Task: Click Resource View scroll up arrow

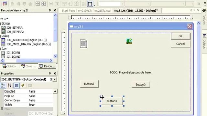Action: (x=55, y=15)
